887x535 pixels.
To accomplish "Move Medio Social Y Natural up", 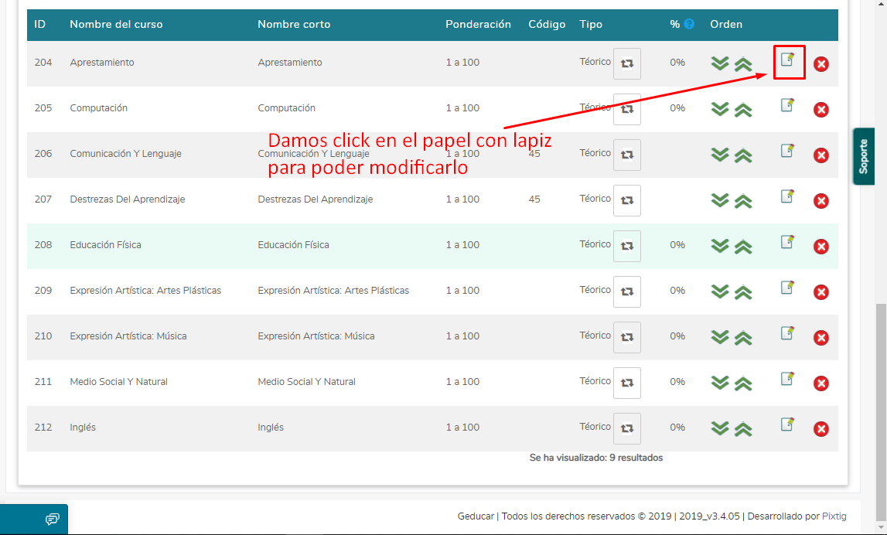I will tap(743, 384).
